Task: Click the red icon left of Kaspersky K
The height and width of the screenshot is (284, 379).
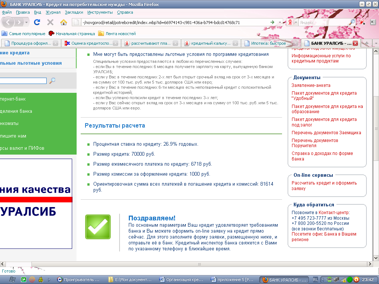Action: [x=363, y=23]
